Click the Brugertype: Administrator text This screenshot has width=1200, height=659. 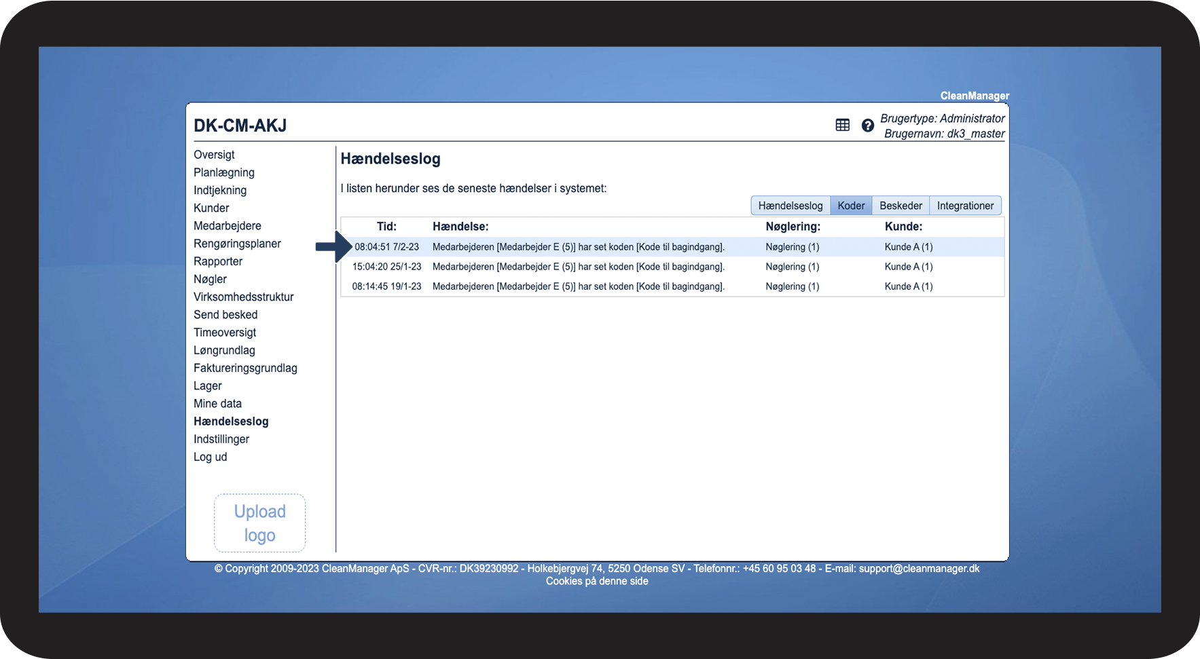(943, 118)
